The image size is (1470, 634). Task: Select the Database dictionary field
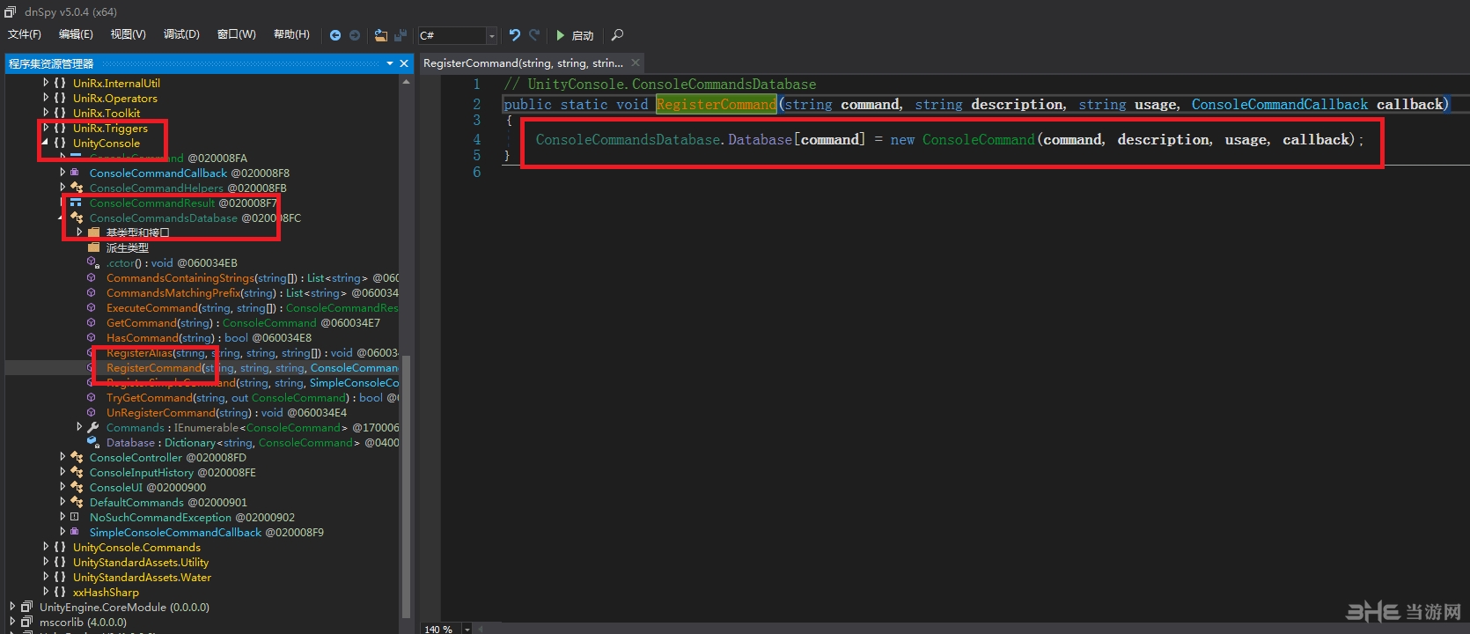253,442
